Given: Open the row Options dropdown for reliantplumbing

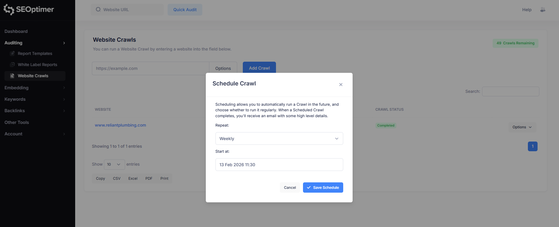Looking at the screenshot, I should (x=522, y=127).
